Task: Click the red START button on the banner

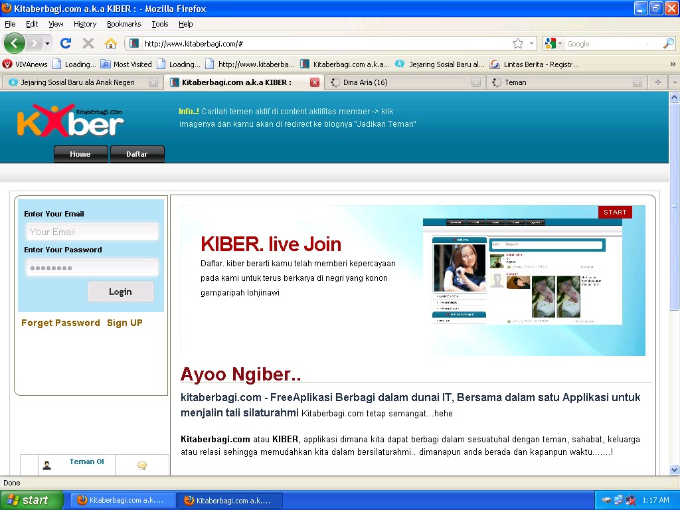Action: click(615, 212)
